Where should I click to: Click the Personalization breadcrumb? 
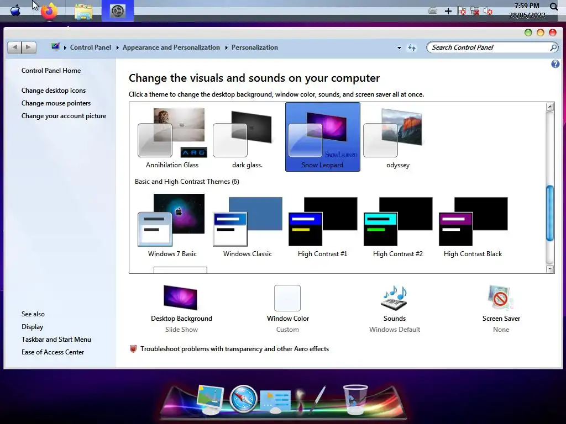(x=254, y=47)
